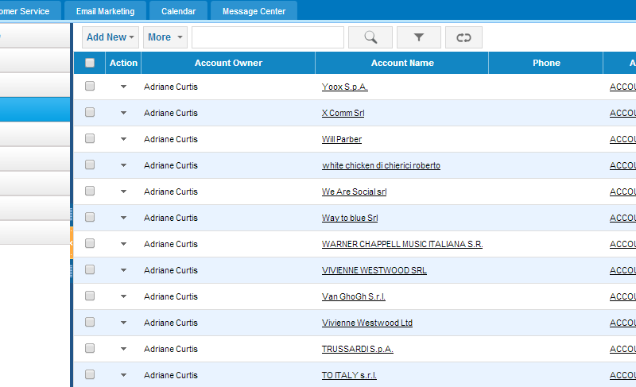Open the Add New dropdown

tap(111, 37)
